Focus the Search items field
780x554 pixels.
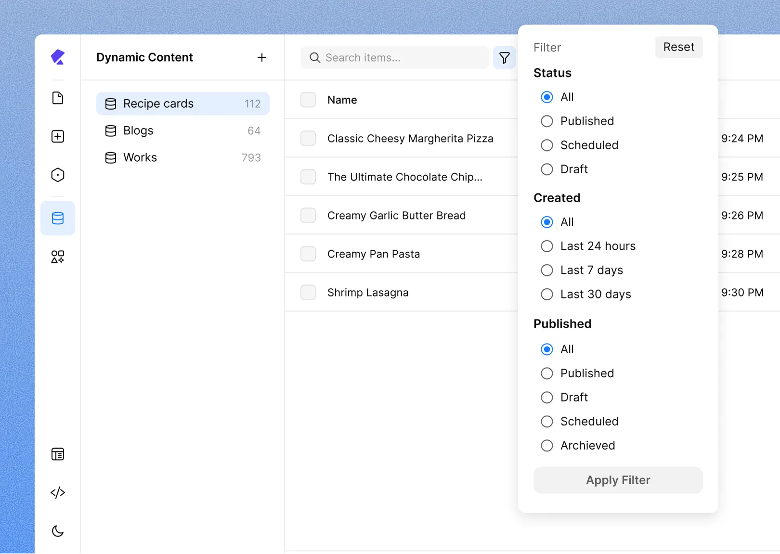[x=395, y=58]
